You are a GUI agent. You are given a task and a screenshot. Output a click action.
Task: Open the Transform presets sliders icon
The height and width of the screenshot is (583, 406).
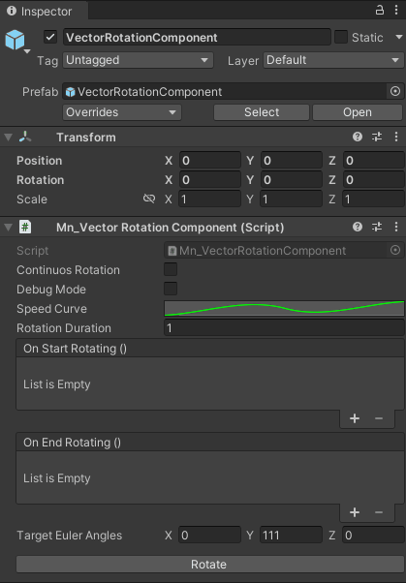[x=377, y=137]
